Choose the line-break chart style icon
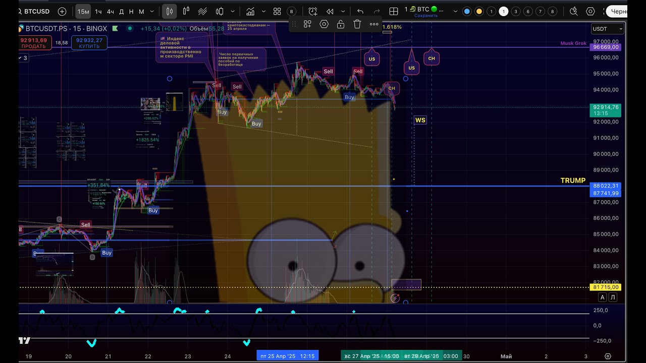 202,11
